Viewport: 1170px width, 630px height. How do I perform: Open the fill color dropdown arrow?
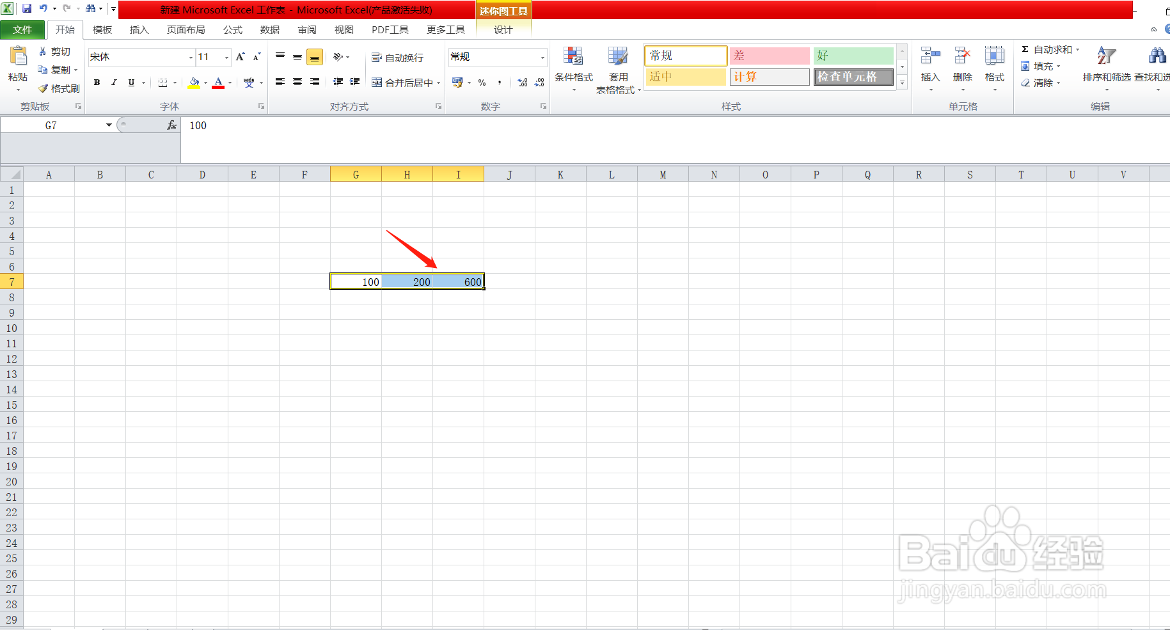[205, 83]
